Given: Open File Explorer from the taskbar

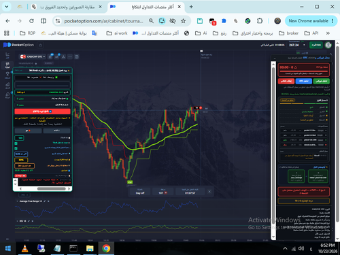Looking at the screenshot, I should pyautogui.click(x=90, y=248).
